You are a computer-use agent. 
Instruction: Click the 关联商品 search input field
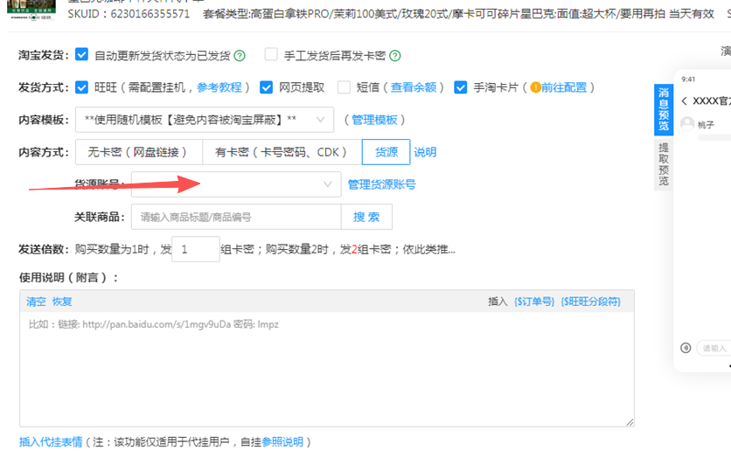pyautogui.click(x=236, y=217)
